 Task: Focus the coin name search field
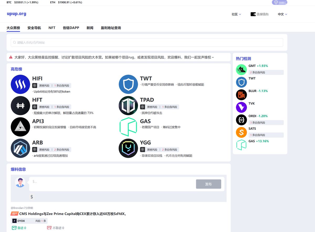[147, 42]
